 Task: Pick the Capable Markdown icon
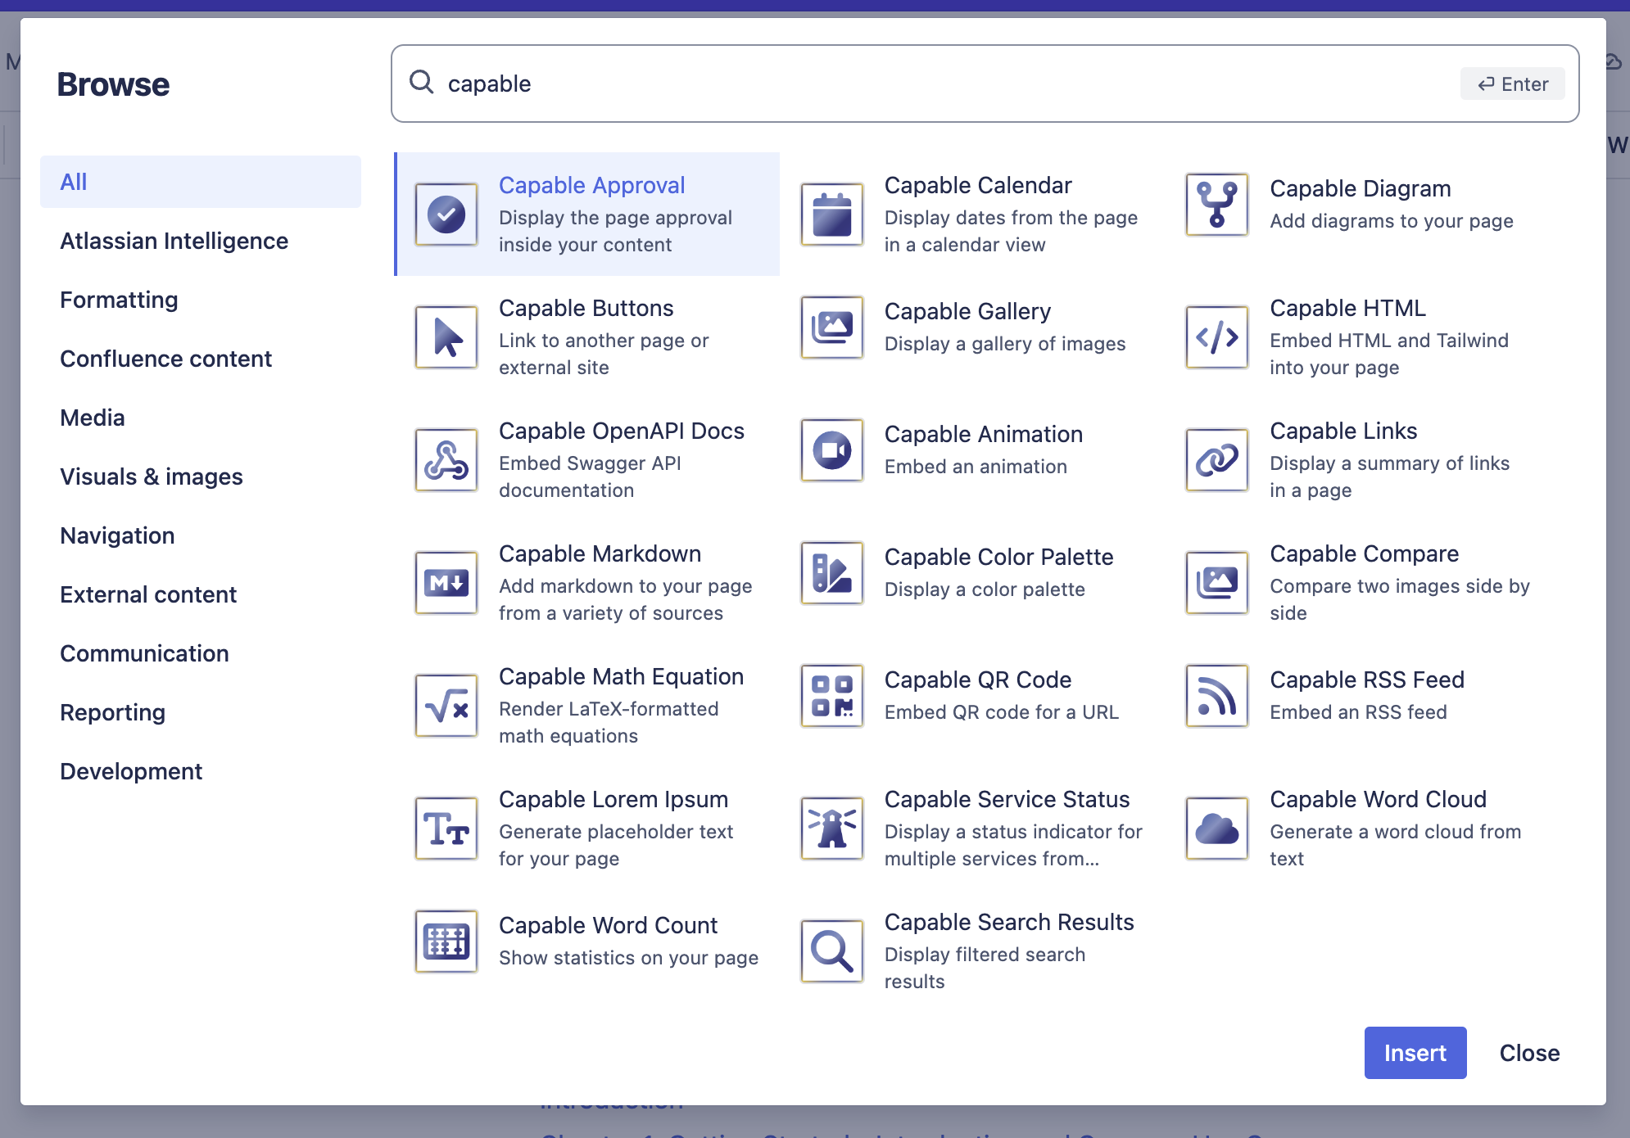[446, 583]
